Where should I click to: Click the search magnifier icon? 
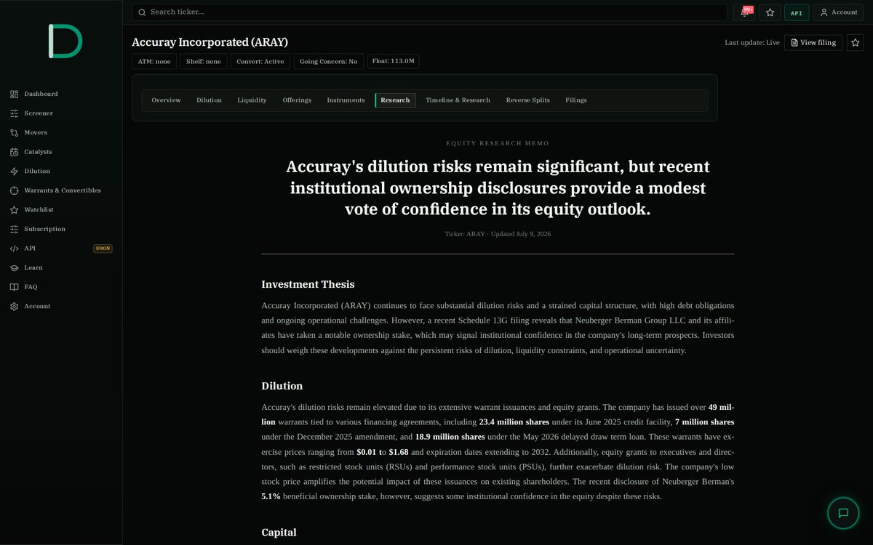[x=142, y=12]
